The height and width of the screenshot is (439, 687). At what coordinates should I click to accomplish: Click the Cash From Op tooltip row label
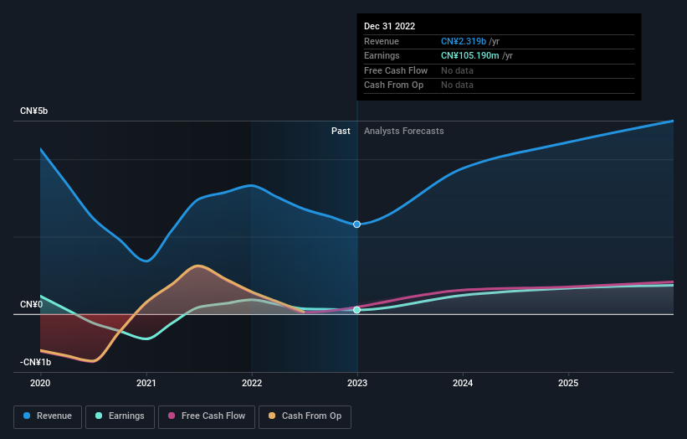point(393,85)
